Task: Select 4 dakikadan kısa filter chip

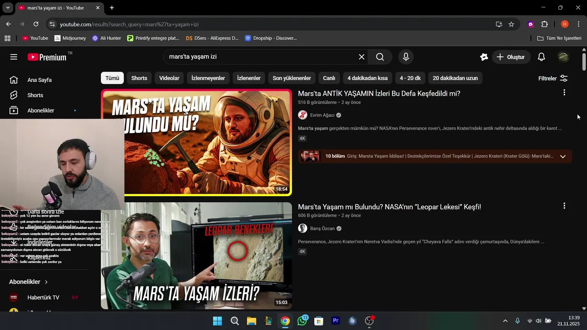Action: (367, 78)
